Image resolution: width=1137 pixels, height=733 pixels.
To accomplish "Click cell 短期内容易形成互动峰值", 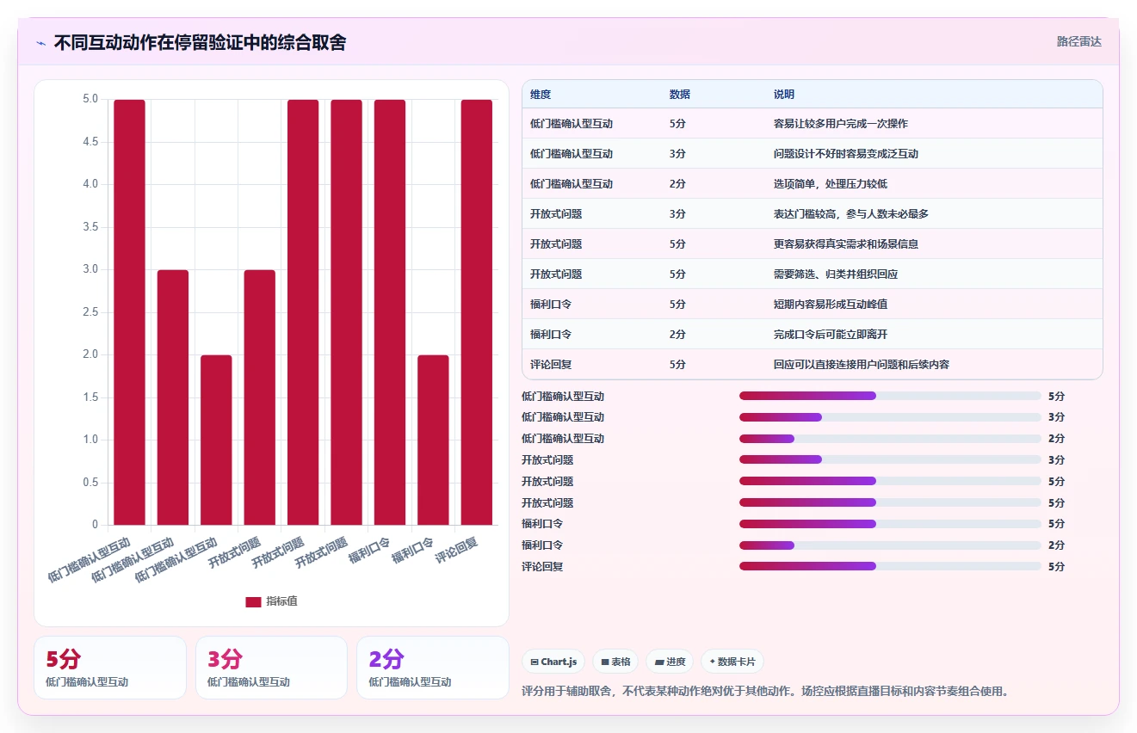I will coord(831,305).
